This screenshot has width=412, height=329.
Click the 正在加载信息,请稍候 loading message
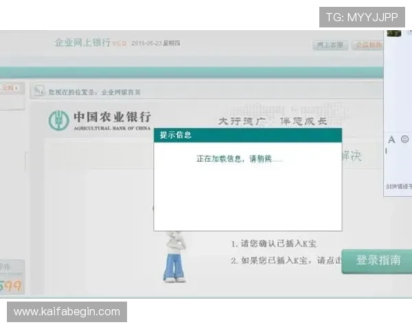pos(240,159)
